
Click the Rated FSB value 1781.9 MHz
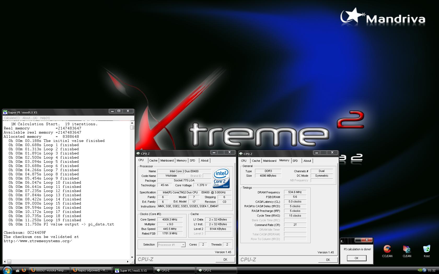coord(170,234)
